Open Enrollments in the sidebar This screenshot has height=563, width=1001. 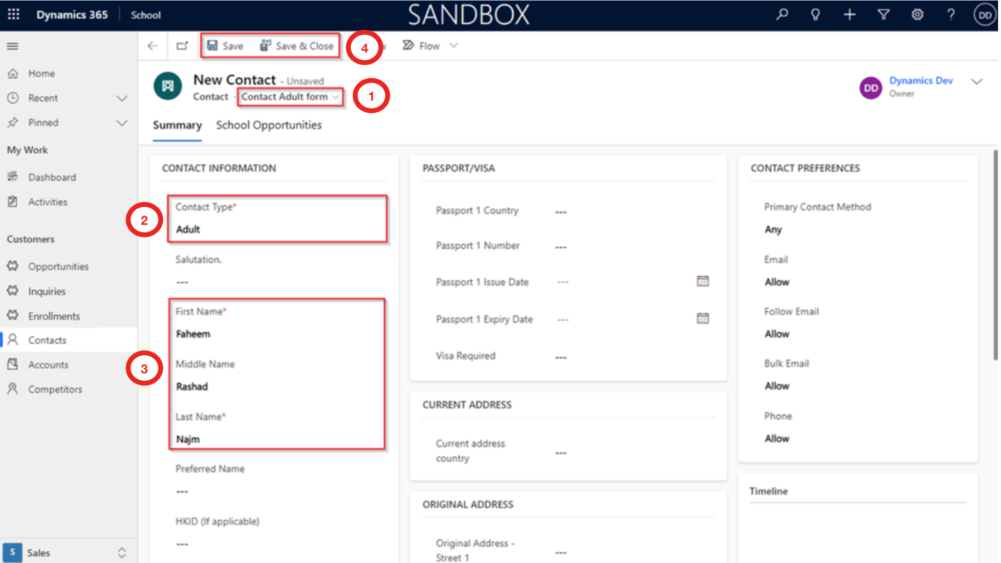click(x=54, y=316)
